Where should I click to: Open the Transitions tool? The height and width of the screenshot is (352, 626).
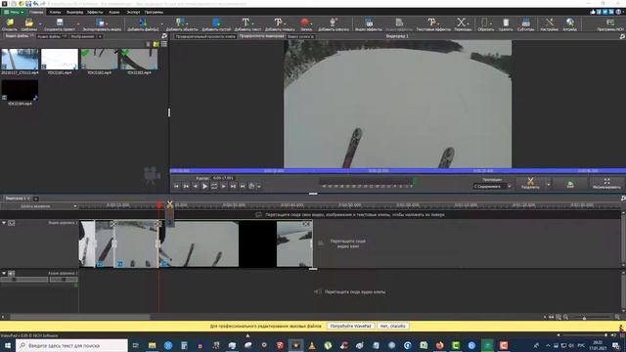pos(463,23)
